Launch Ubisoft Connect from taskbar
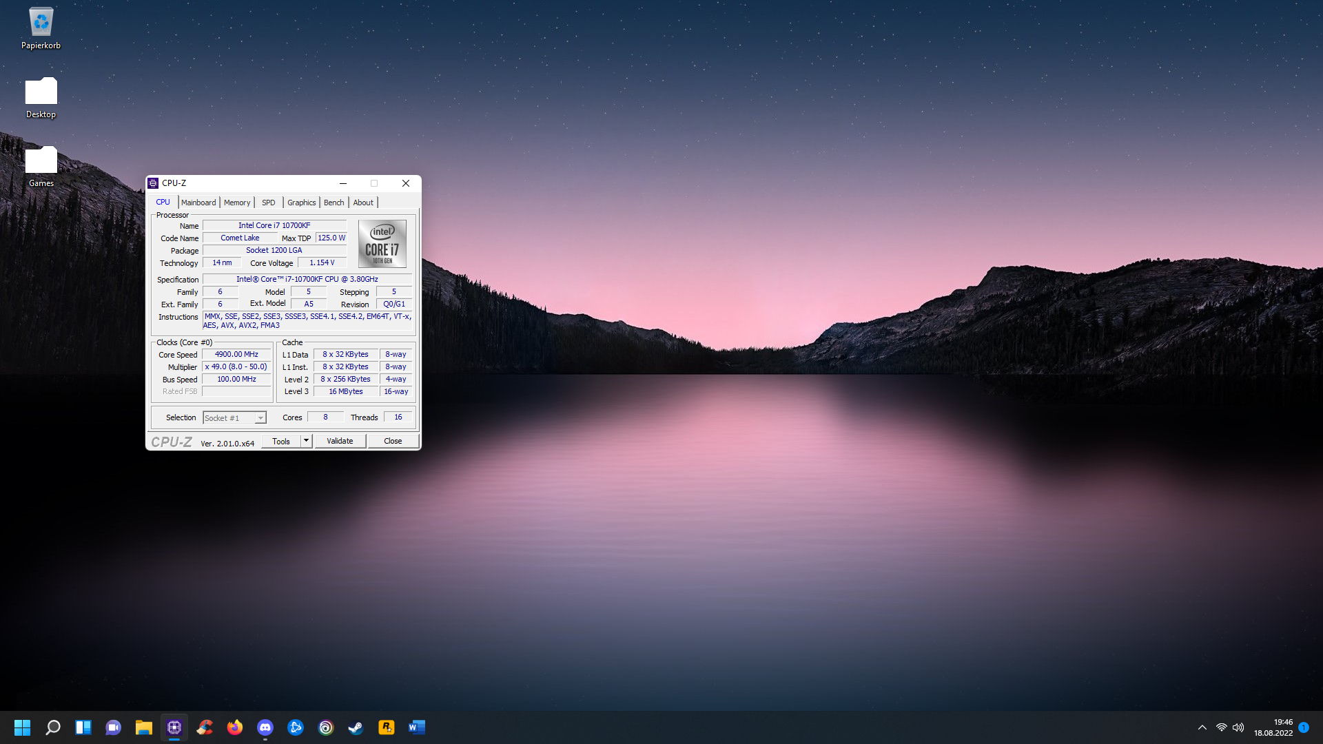Screen dimensions: 1323x744 [326, 727]
